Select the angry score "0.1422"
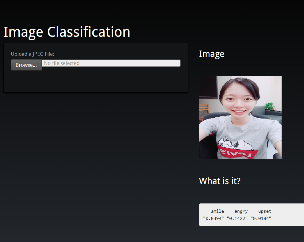This screenshot has width=304, height=242. [237, 218]
